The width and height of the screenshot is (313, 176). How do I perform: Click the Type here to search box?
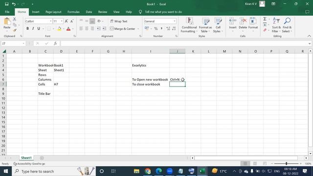coord(54,171)
